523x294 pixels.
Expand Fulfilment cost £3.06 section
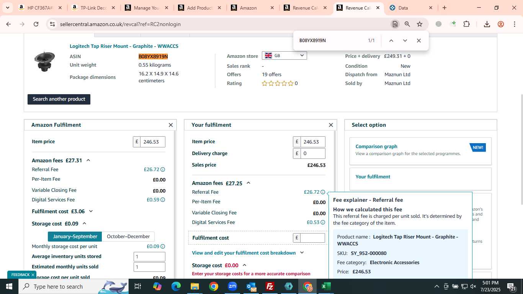pyautogui.click(x=91, y=211)
